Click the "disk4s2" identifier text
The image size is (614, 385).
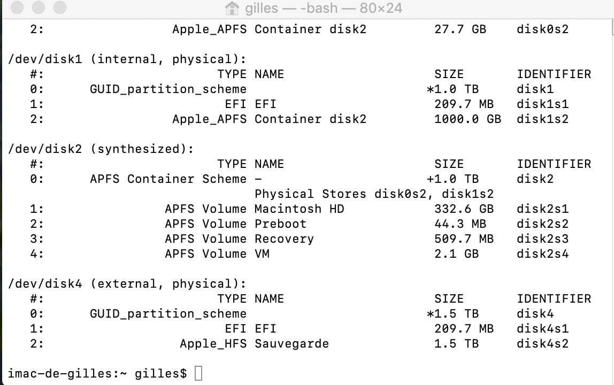coord(542,344)
